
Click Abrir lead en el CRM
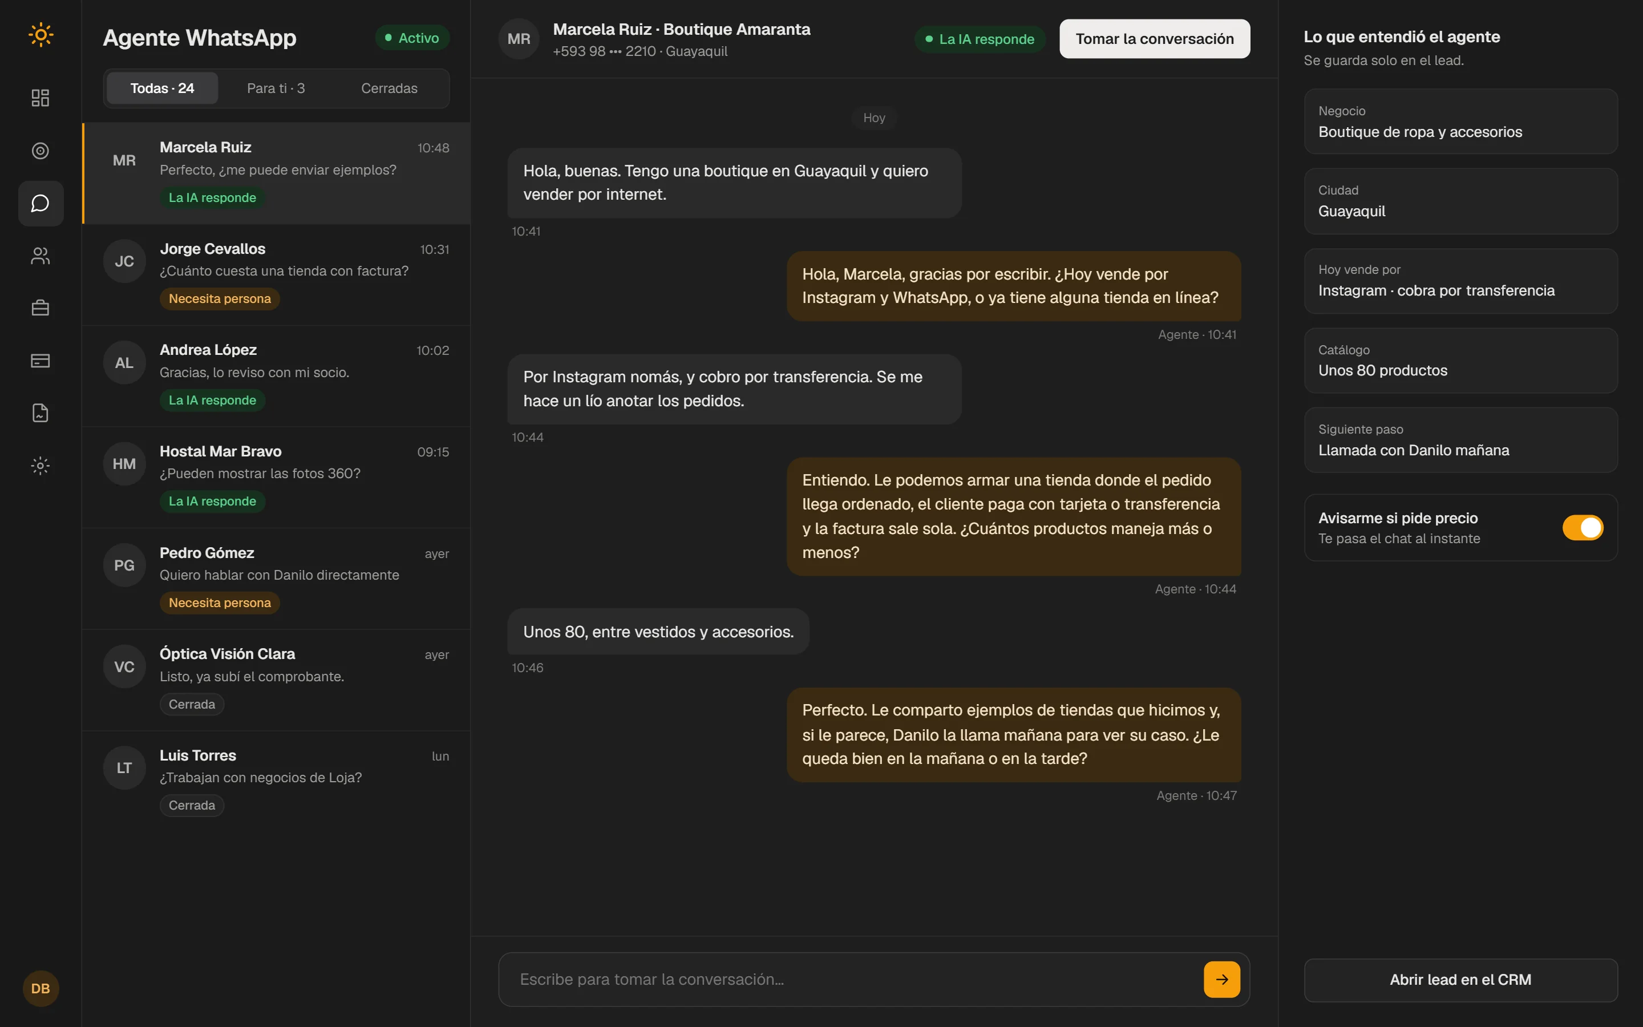(x=1460, y=980)
